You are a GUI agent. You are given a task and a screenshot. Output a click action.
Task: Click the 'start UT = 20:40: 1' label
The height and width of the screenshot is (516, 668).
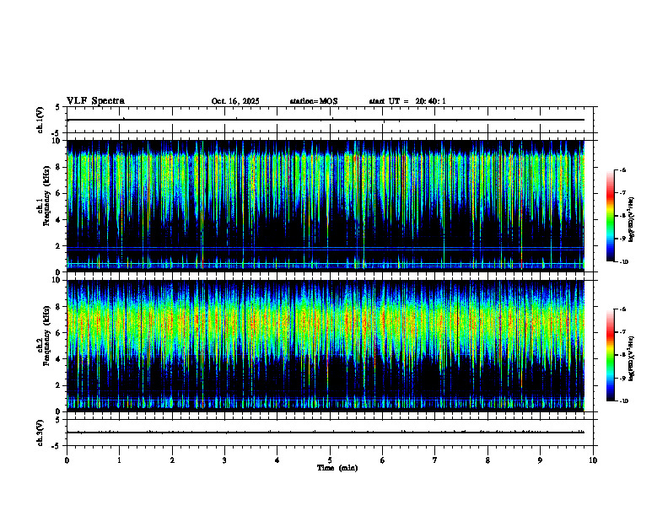(407, 101)
